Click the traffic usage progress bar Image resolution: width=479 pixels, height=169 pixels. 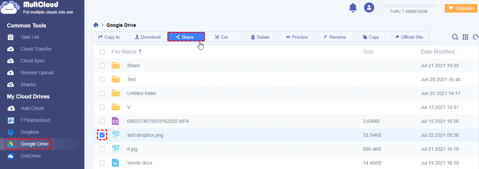coord(410,6)
